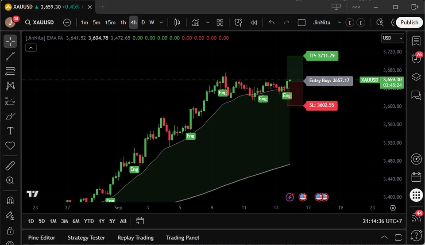This screenshot has width=425, height=245.
Task: Switch to the 1h timeframe
Action: [123, 23]
